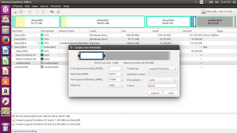Select unallocated 80.24 GiB block in disk map
The height and width of the screenshot is (133, 237).
(x=215, y=22)
